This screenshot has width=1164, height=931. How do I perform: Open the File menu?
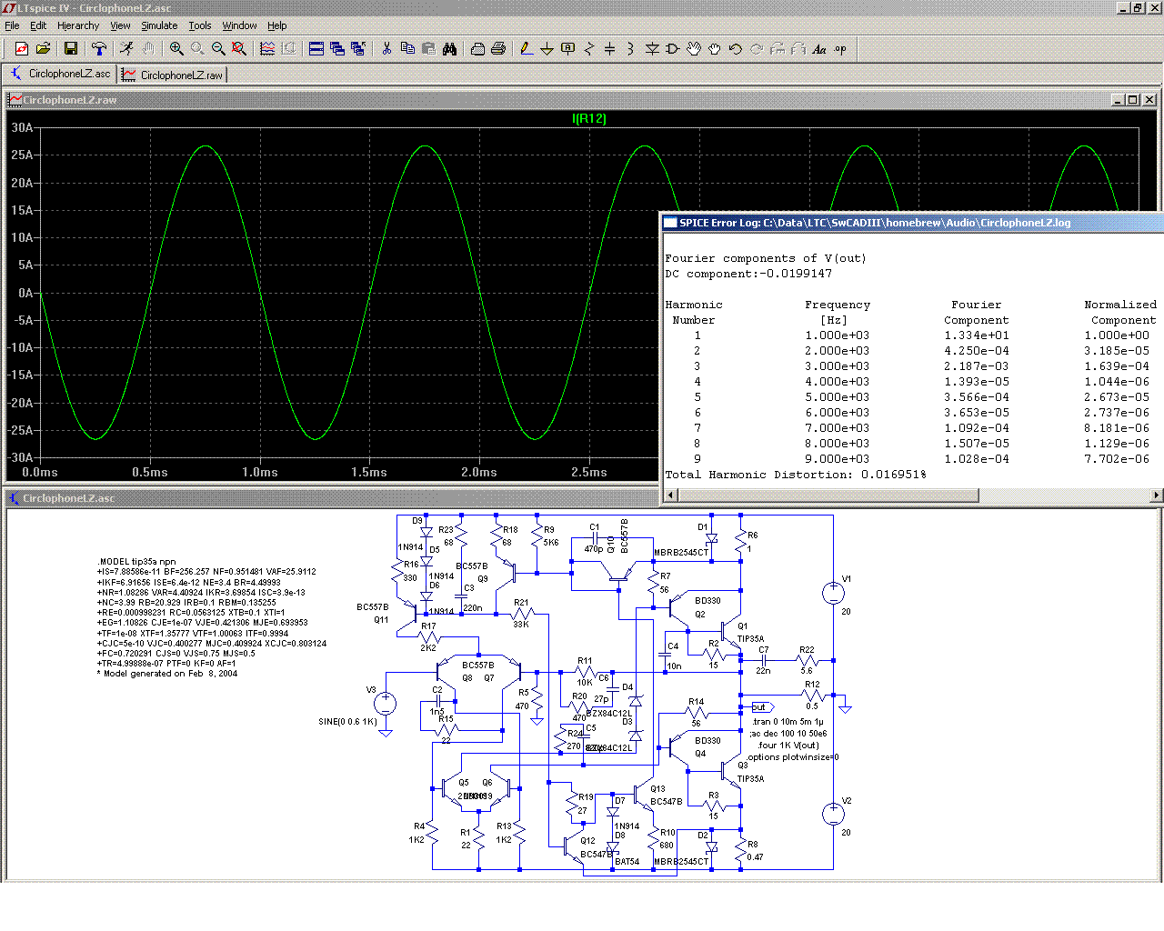12,25
